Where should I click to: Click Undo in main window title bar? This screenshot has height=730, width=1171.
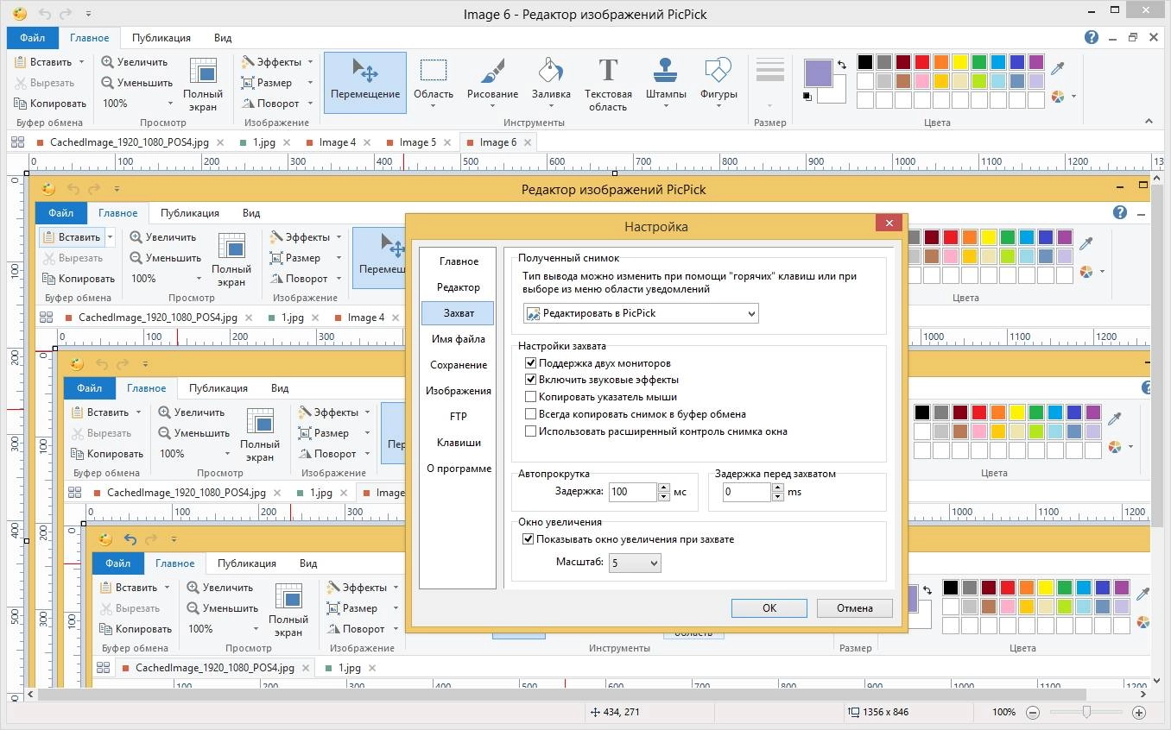tap(47, 14)
